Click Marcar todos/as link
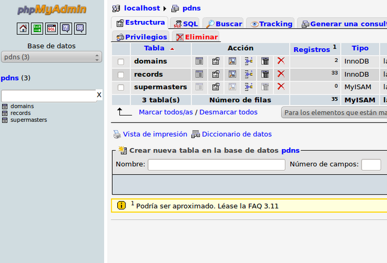This screenshot has width=387, height=263. [x=166, y=112]
